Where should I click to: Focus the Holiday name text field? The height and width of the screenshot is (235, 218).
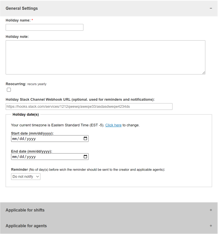point(44,27)
